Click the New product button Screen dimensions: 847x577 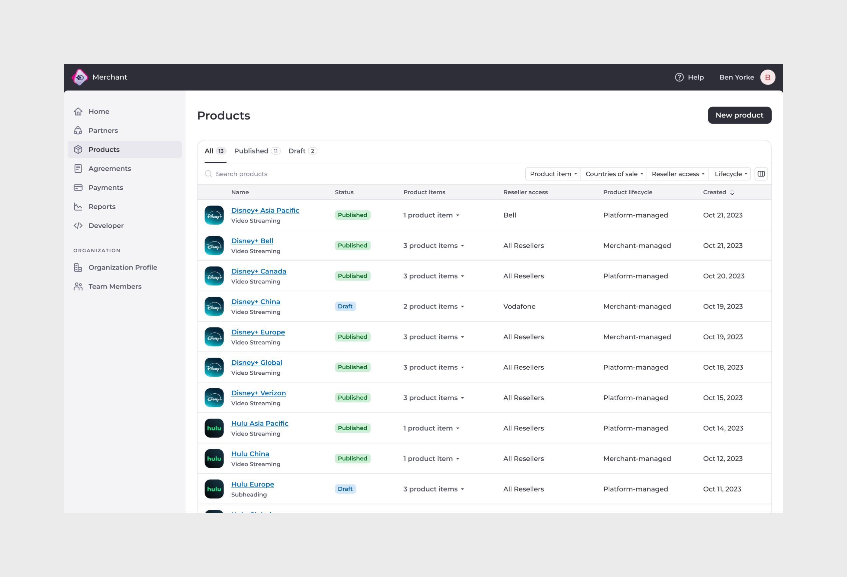[739, 115]
